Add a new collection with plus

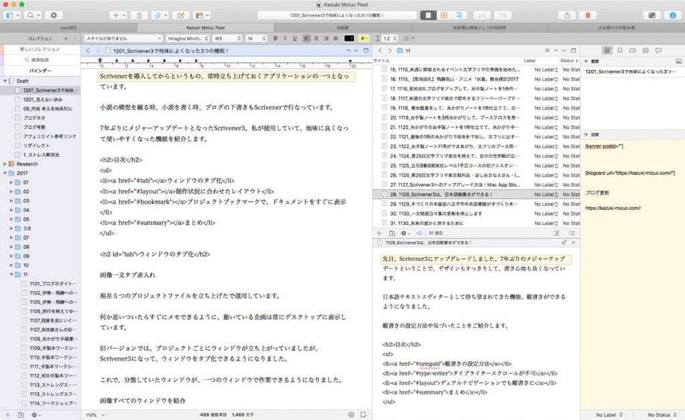66,38
